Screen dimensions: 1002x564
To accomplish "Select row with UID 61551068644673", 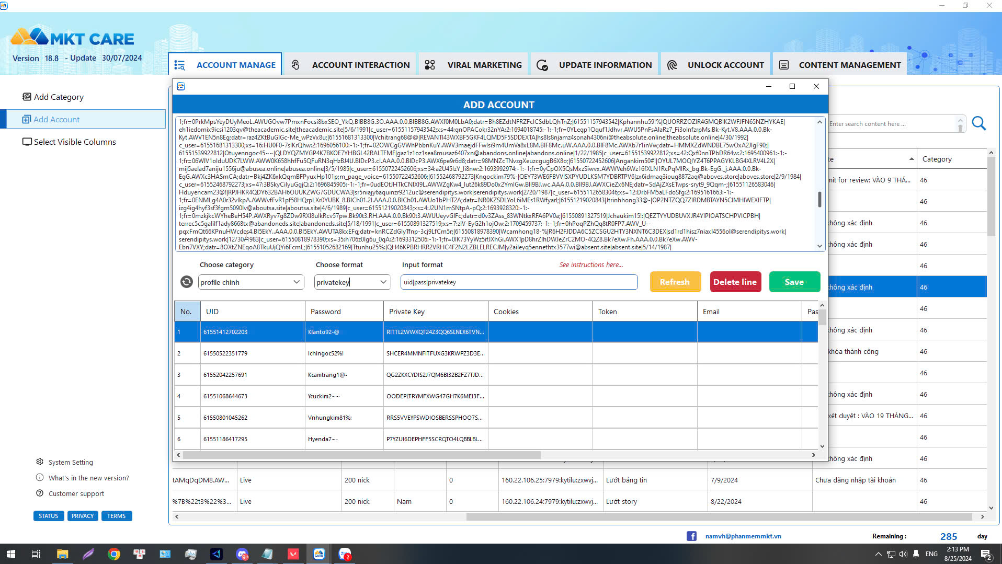I will coord(496,396).
